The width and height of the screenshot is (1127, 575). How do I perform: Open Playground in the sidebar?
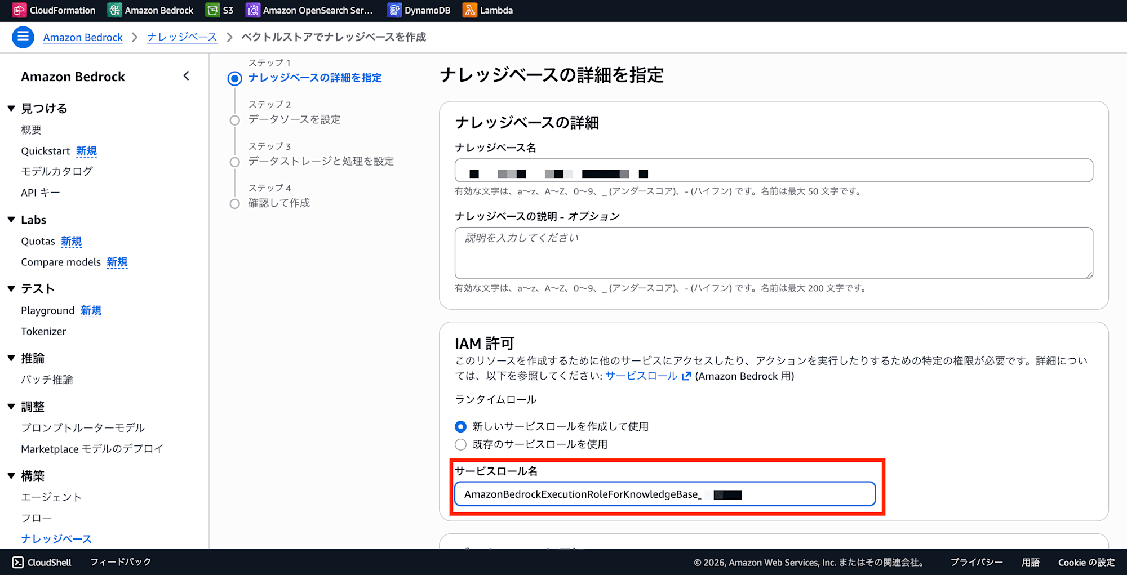[x=48, y=310]
